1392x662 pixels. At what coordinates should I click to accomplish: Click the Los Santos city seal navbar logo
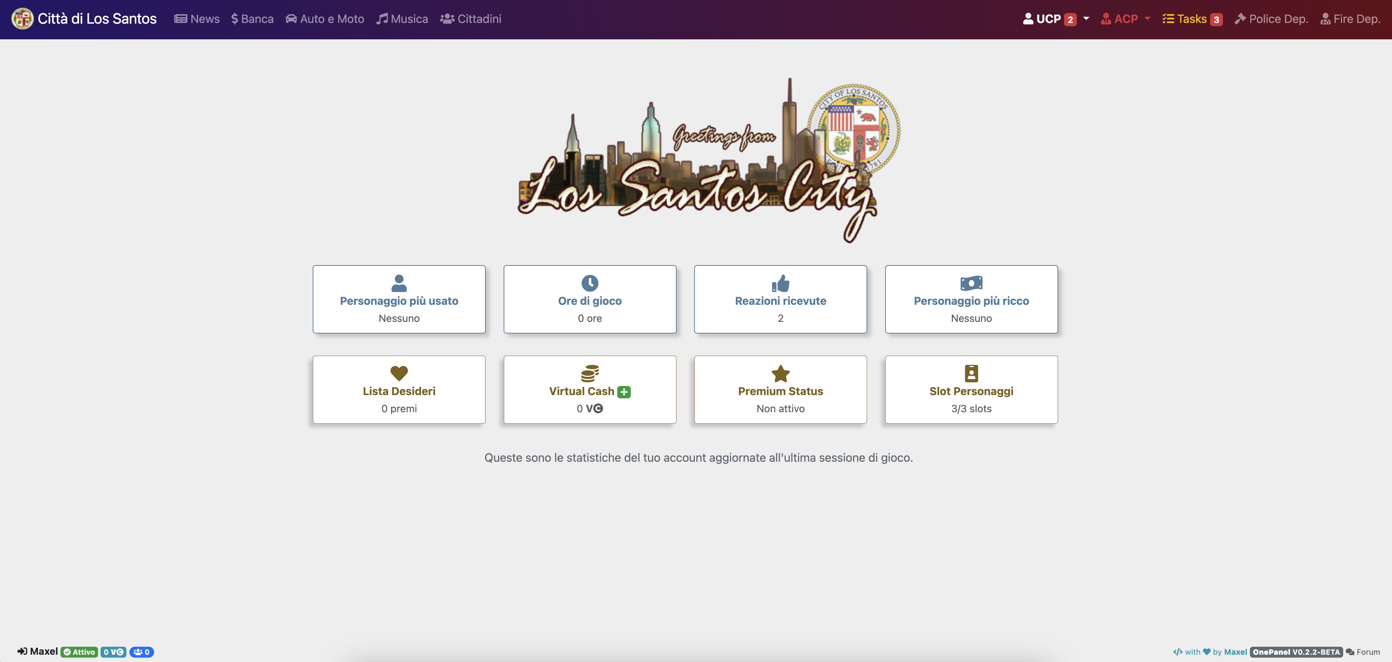coord(23,19)
